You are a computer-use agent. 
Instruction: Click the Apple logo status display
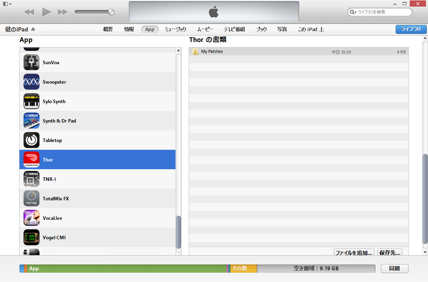214,11
